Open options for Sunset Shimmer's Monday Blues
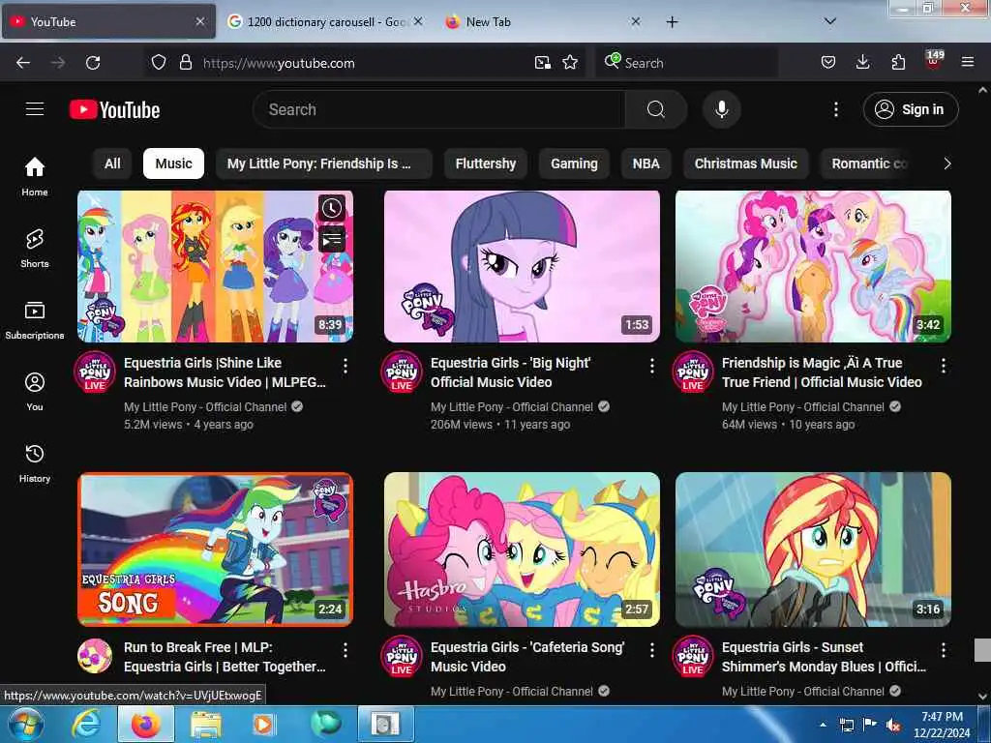991x743 pixels. click(943, 650)
